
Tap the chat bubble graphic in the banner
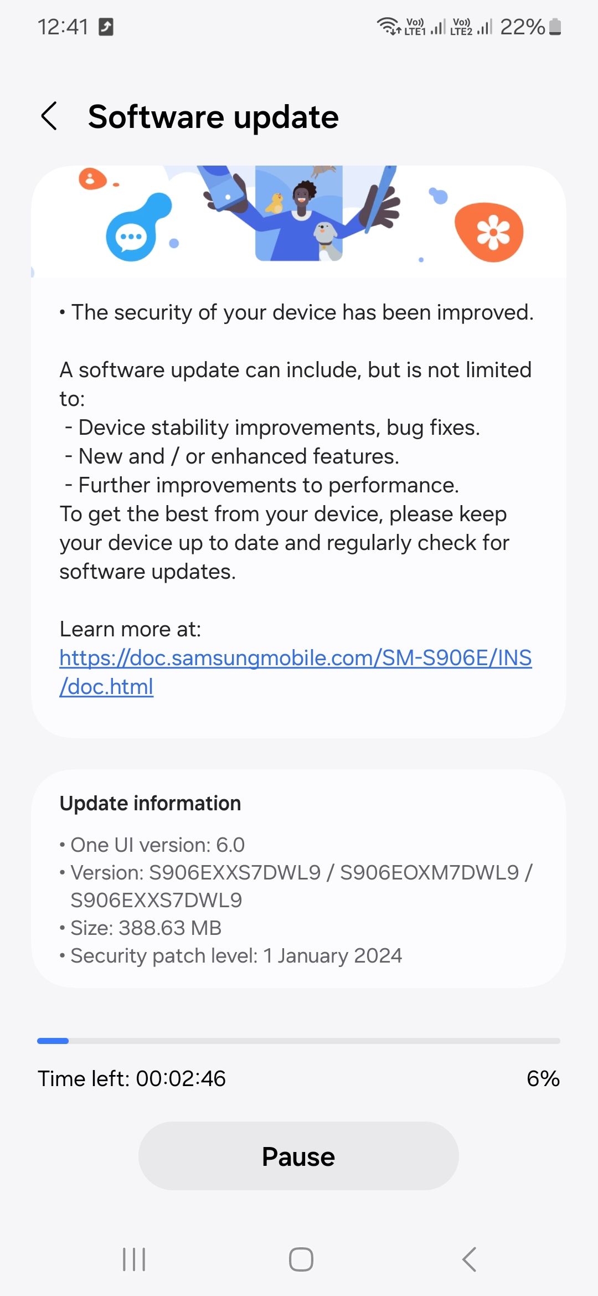(131, 235)
